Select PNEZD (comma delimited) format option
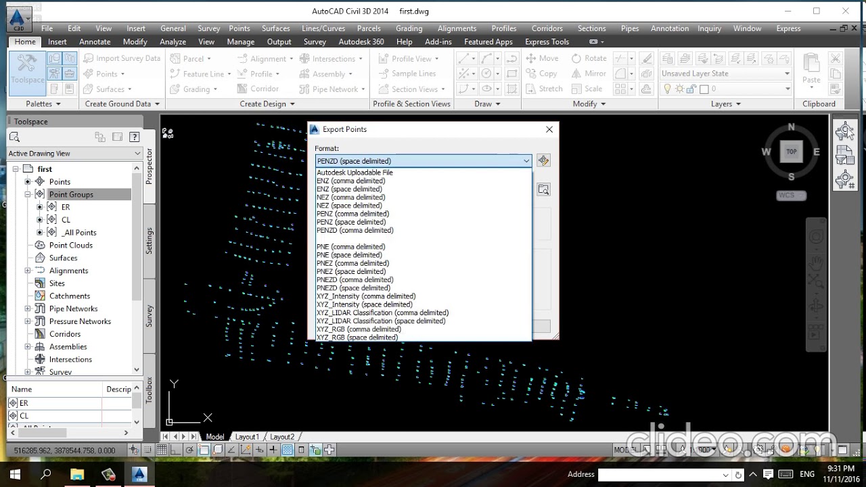Viewport: 866px width, 487px height. point(355,279)
